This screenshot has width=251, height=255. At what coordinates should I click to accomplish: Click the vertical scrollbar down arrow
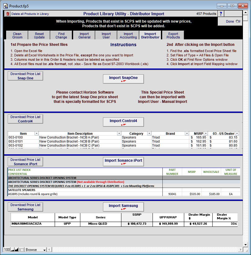(245, 244)
